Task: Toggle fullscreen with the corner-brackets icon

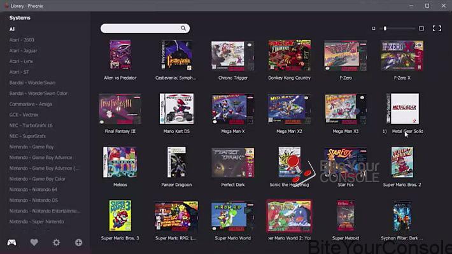Action: [x=437, y=28]
